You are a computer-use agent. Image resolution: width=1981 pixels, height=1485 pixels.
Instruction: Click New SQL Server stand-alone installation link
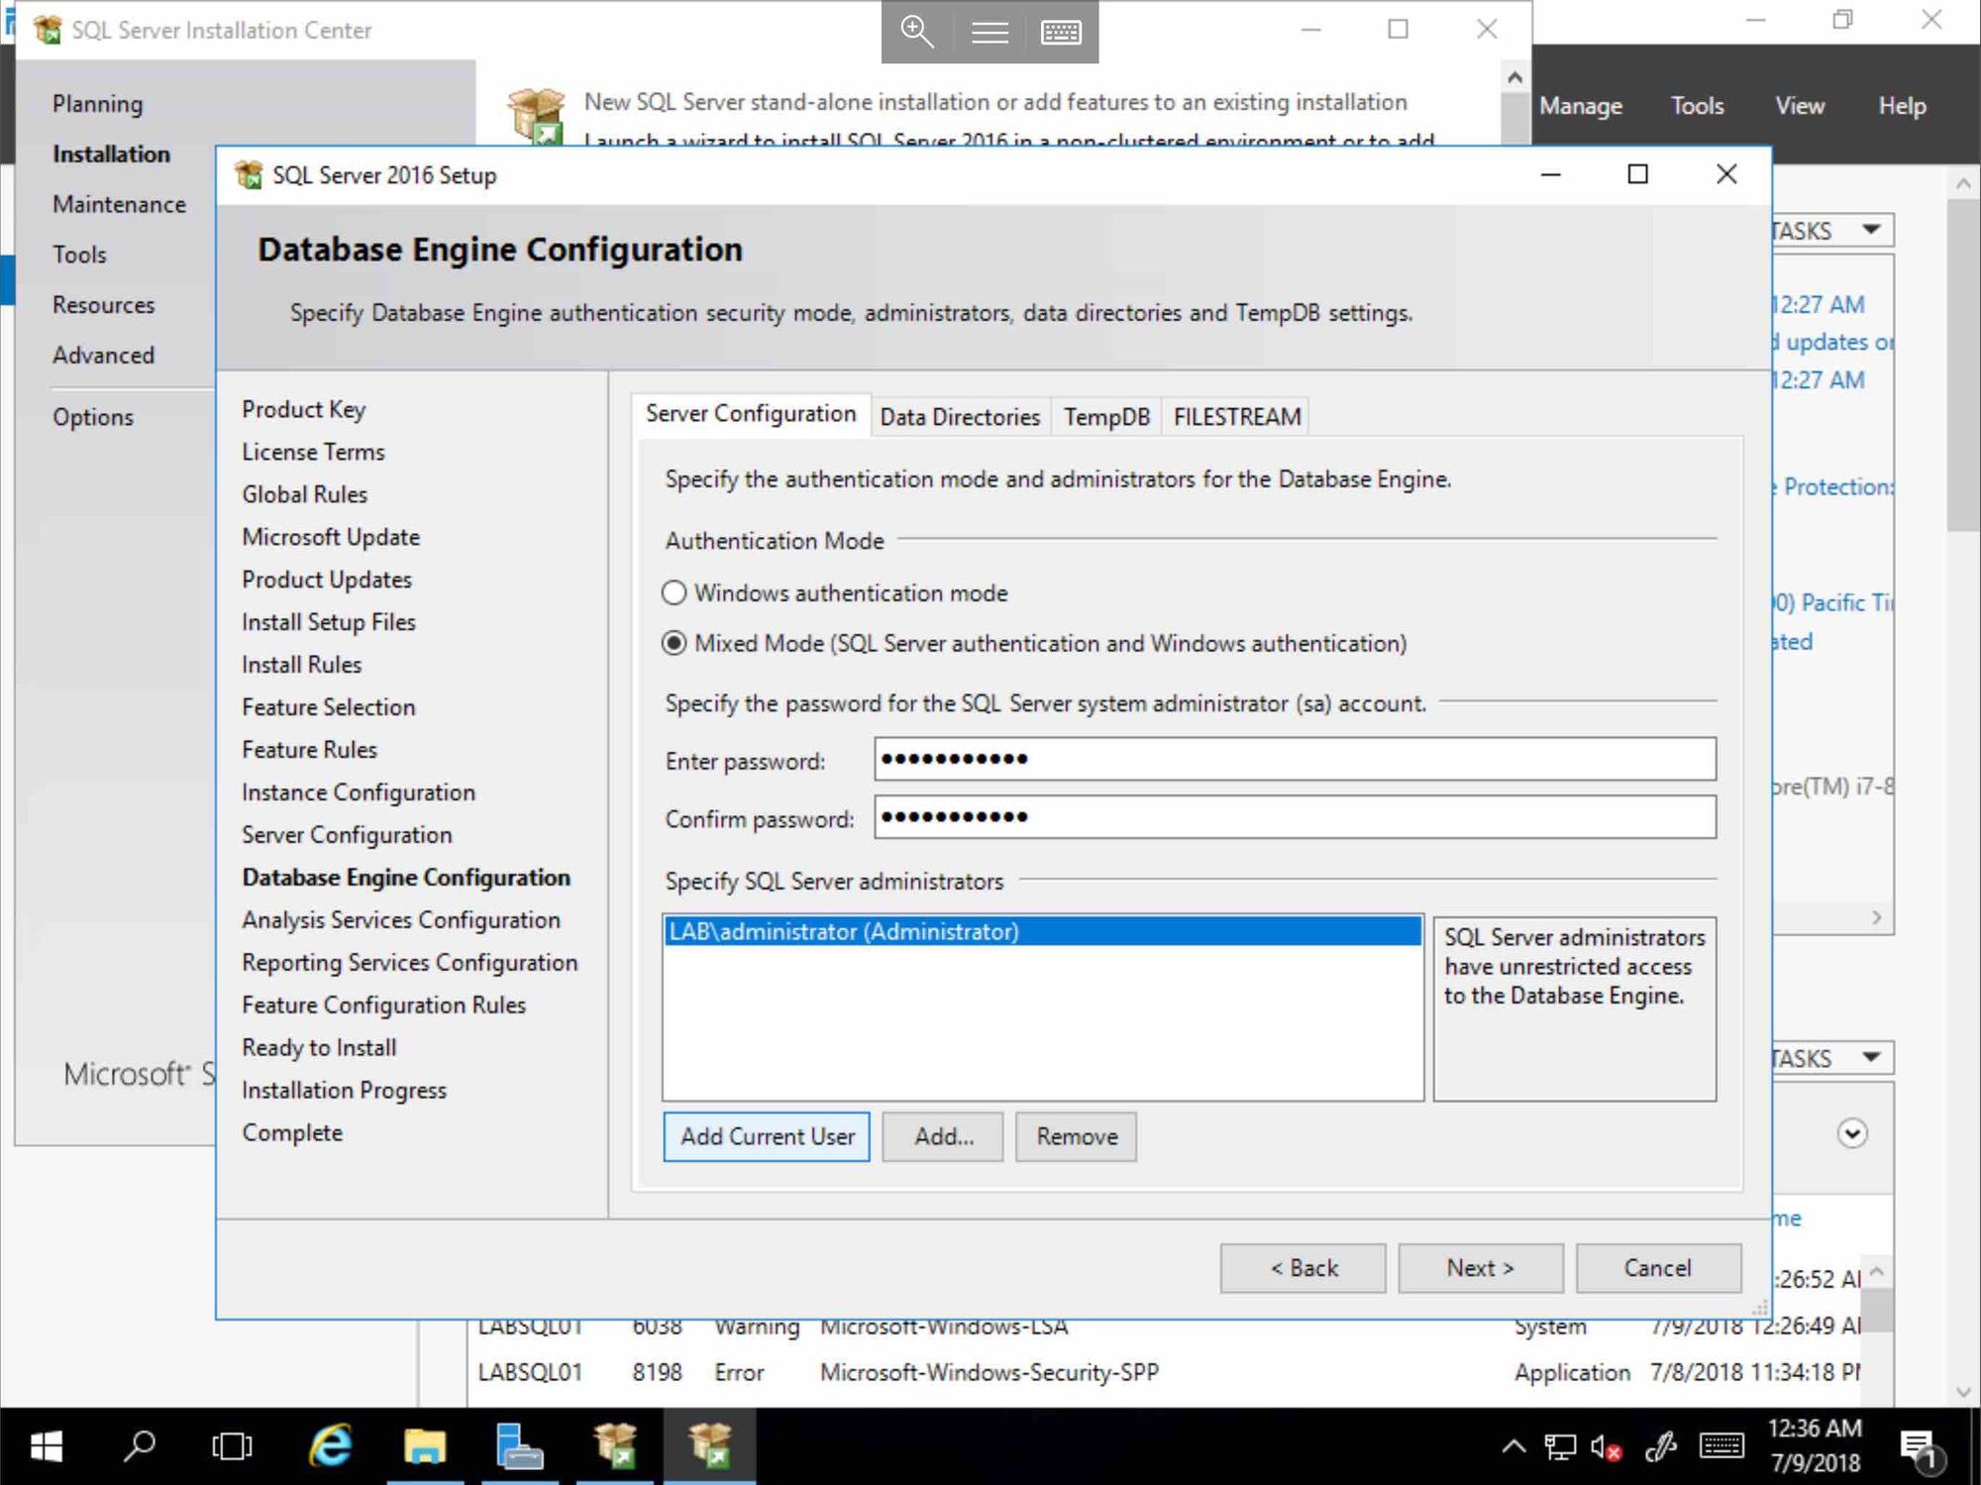tap(995, 102)
